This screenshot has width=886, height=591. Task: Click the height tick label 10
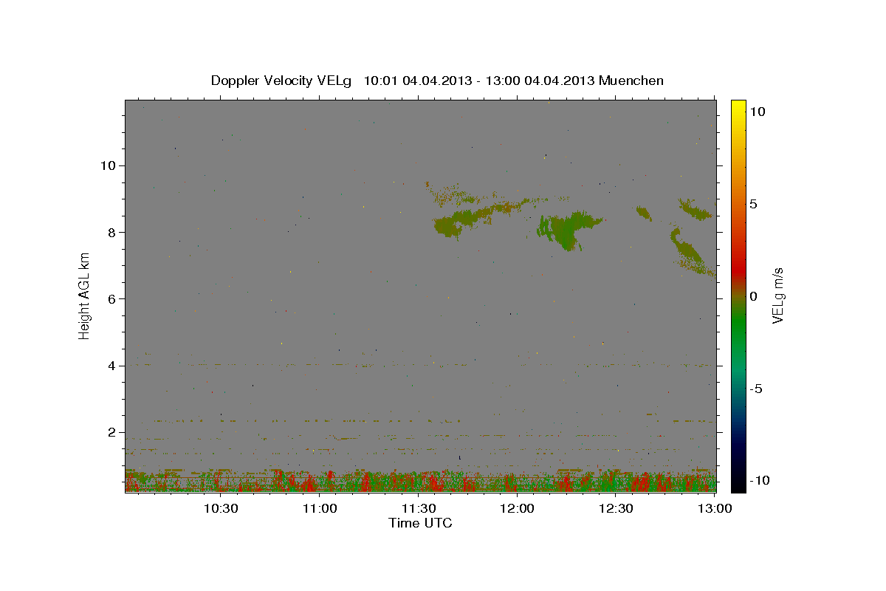click(x=109, y=165)
